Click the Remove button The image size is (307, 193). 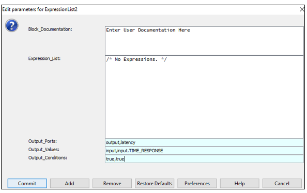click(x=112, y=183)
